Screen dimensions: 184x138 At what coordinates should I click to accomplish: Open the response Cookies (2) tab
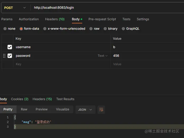coord(20,99)
